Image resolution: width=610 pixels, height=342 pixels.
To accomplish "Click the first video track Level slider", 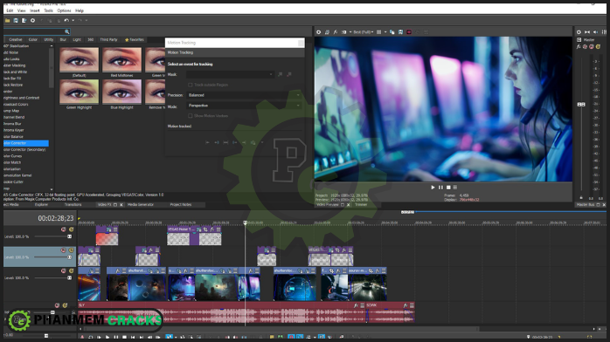I will click(53, 236).
